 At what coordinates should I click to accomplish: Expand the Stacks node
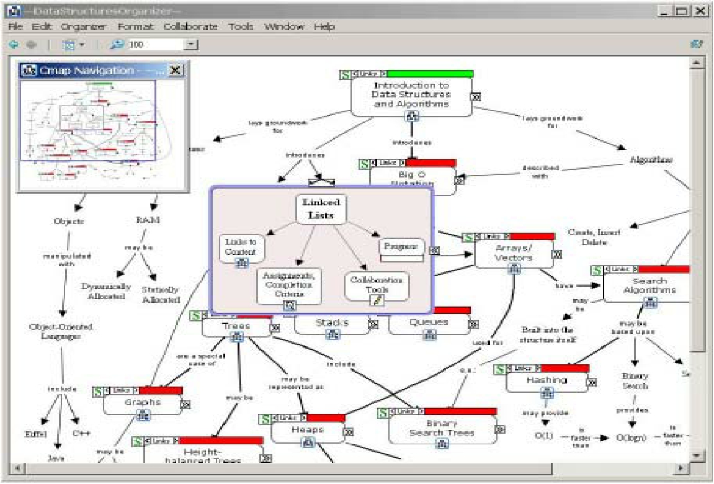[x=373, y=325]
